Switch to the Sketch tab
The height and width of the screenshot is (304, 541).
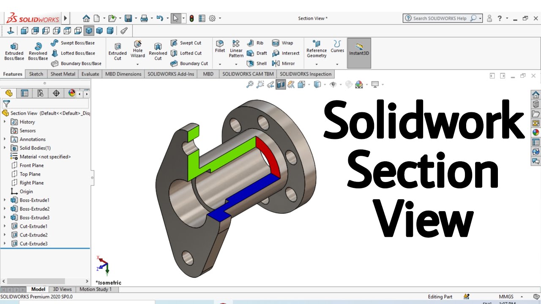(x=36, y=74)
